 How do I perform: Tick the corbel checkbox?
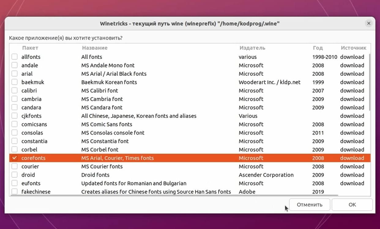pos(15,150)
